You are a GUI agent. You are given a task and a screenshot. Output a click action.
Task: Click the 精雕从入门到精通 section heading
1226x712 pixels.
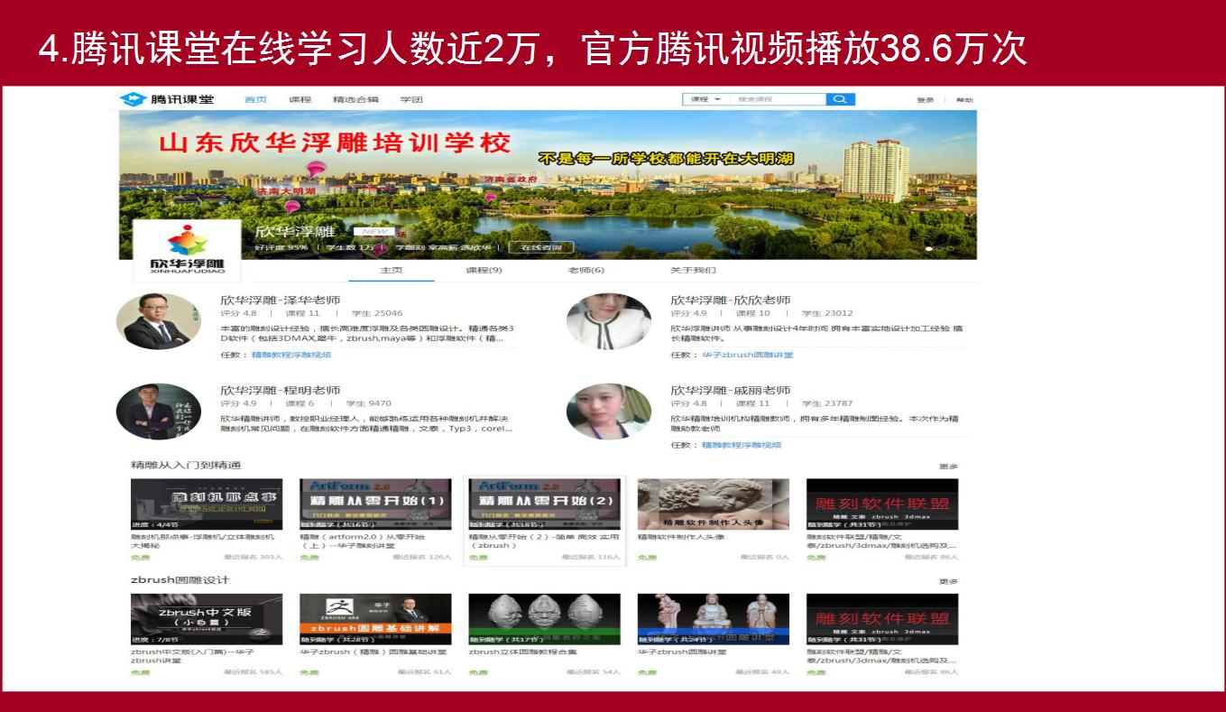coord(186,466)
